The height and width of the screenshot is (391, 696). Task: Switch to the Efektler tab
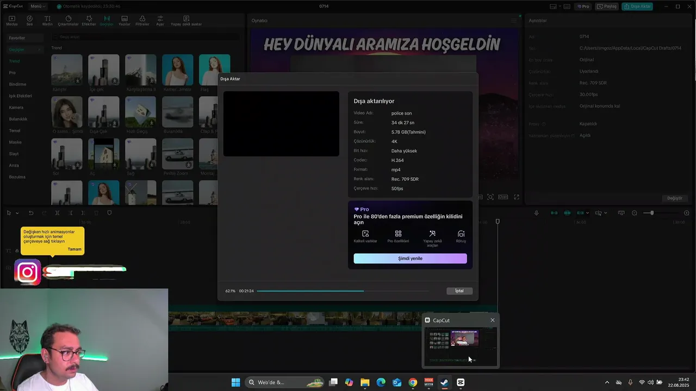coord(89,21)
